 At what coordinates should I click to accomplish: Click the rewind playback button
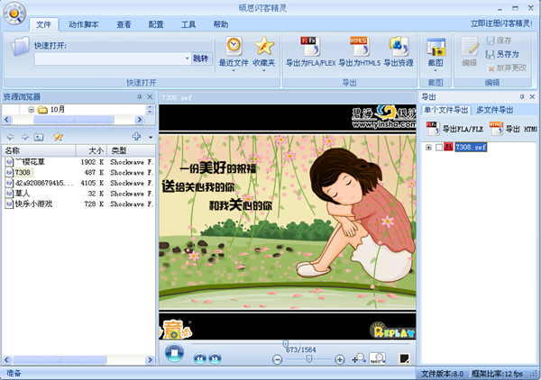200,359
